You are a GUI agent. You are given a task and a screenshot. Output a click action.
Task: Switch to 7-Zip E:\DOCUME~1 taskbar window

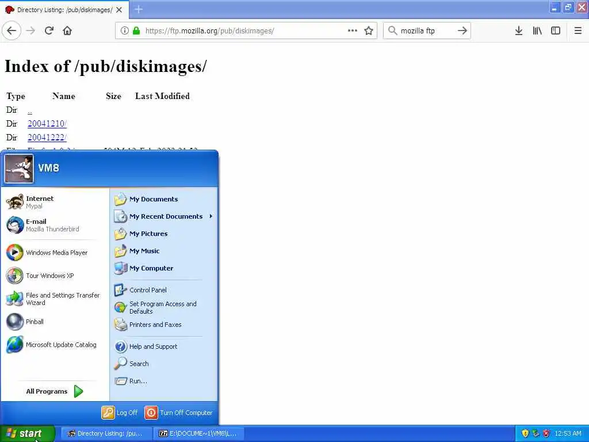pyautogui.click(x=200, y=434)
